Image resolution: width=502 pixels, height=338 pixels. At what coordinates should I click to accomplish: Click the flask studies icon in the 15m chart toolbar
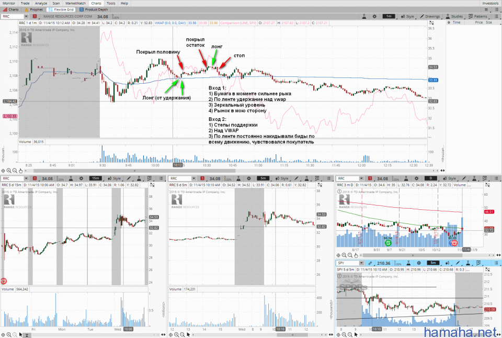coord(71,178)
